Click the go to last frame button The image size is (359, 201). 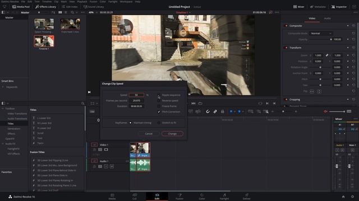coord(193,103)
